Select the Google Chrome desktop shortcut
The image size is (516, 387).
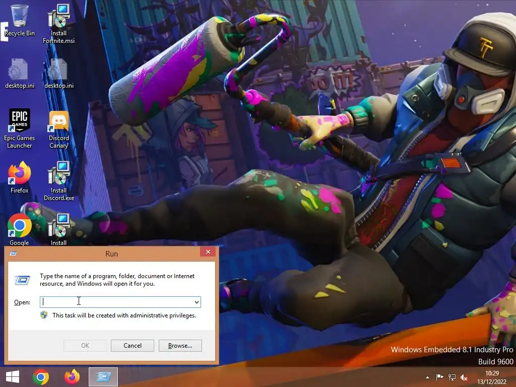pos(20,229)
